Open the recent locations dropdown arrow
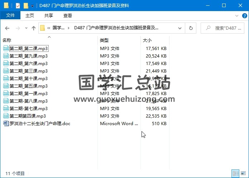This screenshot has width=249, height=178. [26, 28]
